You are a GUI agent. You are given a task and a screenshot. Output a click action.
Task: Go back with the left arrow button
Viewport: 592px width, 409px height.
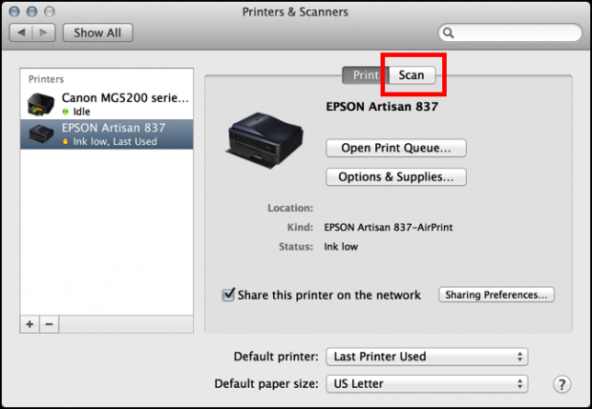click(21, 32)
